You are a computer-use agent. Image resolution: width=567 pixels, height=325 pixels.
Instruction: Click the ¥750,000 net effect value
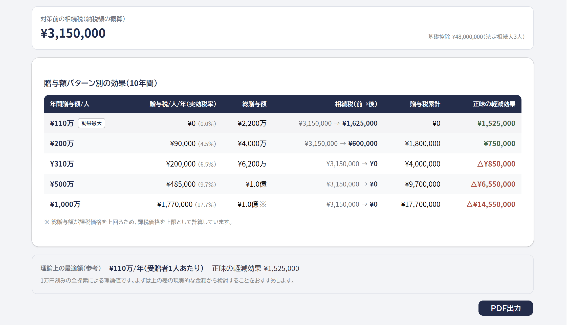pos(499,143)
